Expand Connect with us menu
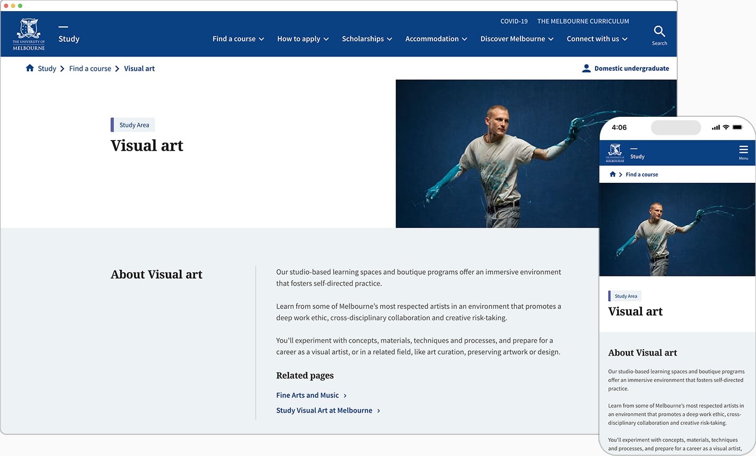 tap(597, 39)
